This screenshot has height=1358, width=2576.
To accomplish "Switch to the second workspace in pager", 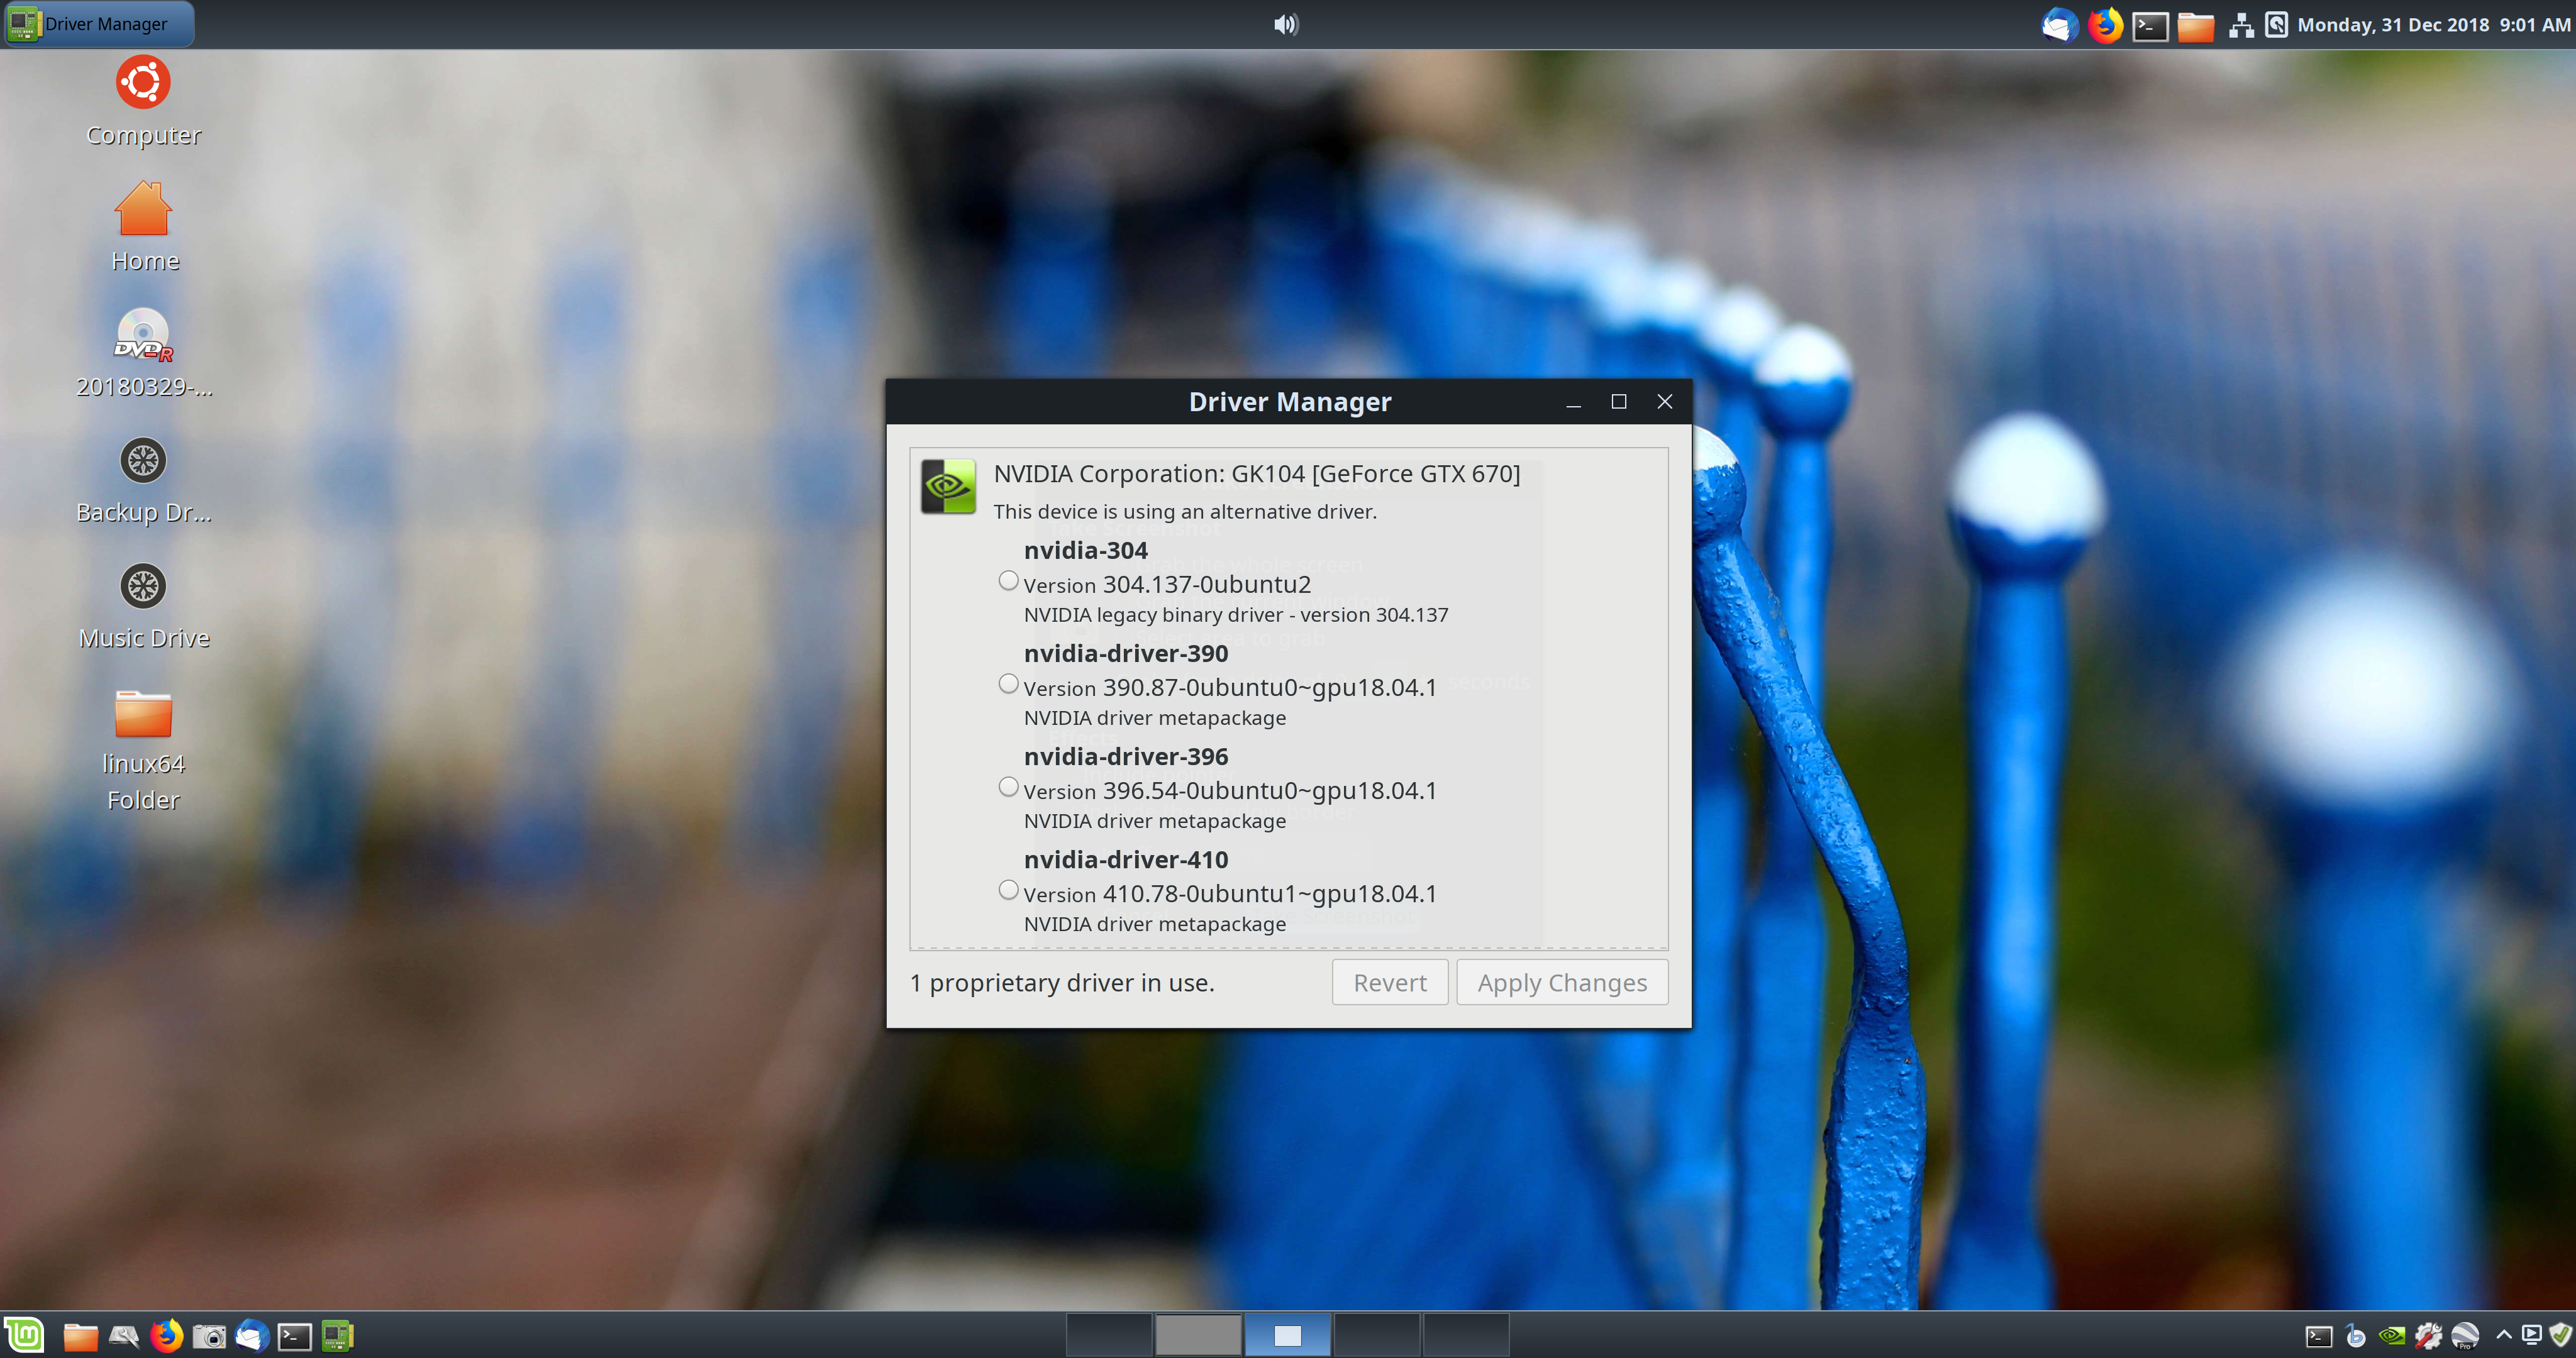I will click(1198, 1336).
